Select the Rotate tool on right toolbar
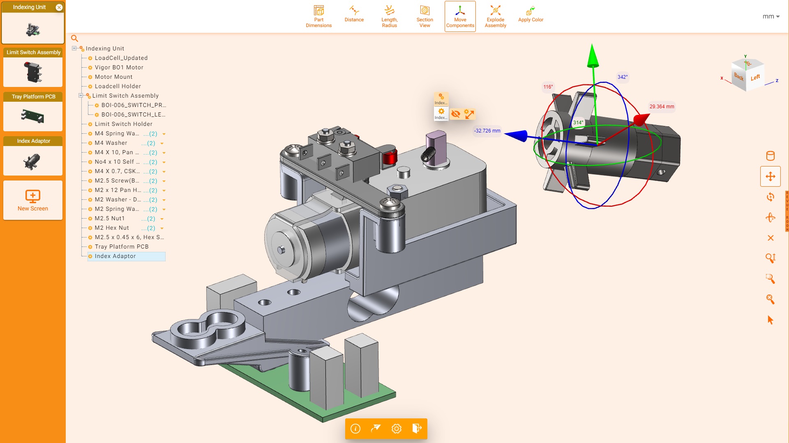789x443 pixels. [x=771, y=197]
